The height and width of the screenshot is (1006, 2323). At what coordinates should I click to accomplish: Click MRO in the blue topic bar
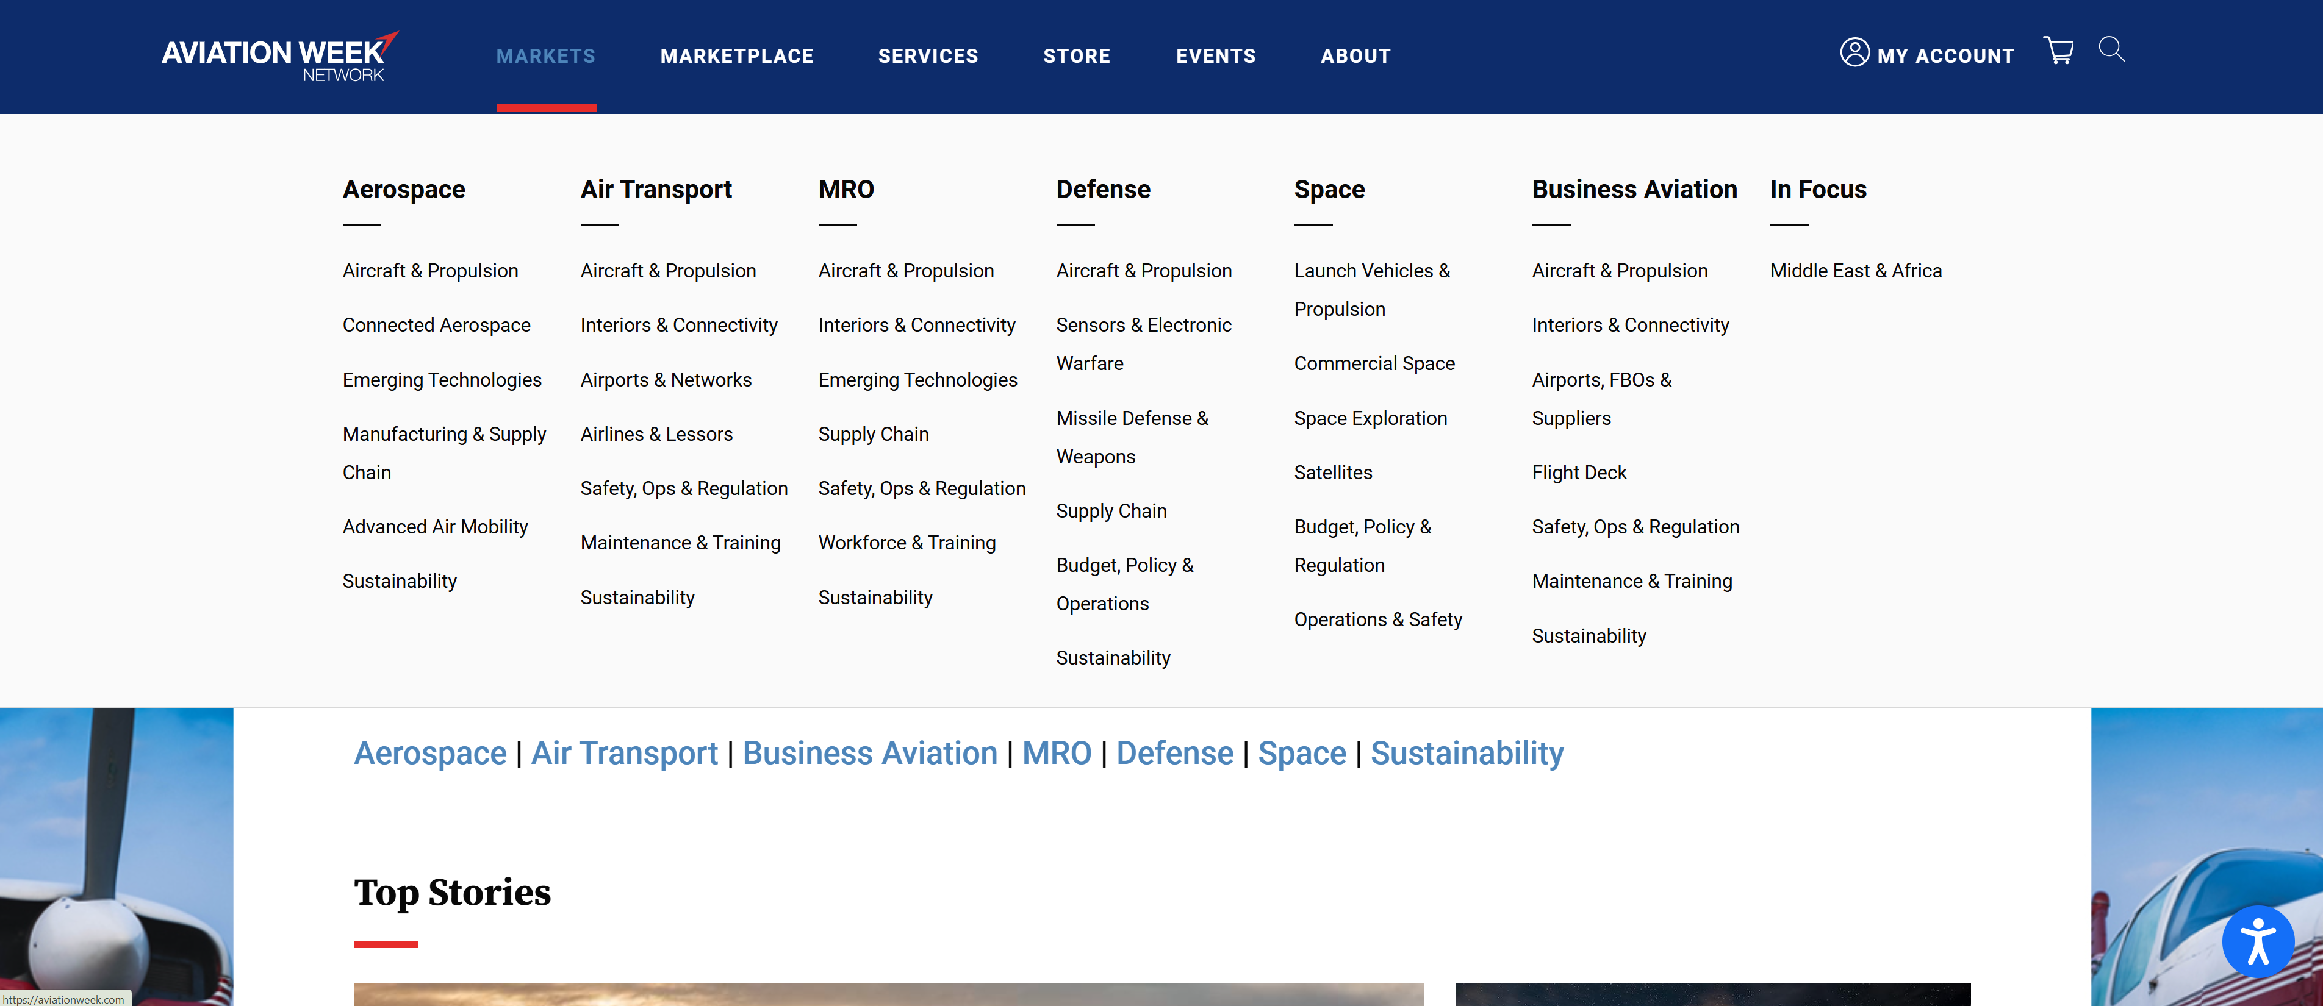[1057, 754]
